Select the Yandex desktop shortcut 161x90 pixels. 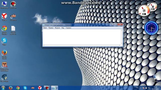coord(4,17)
